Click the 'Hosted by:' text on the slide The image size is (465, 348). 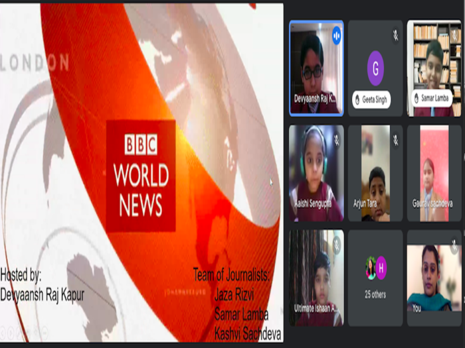(21, 275)
